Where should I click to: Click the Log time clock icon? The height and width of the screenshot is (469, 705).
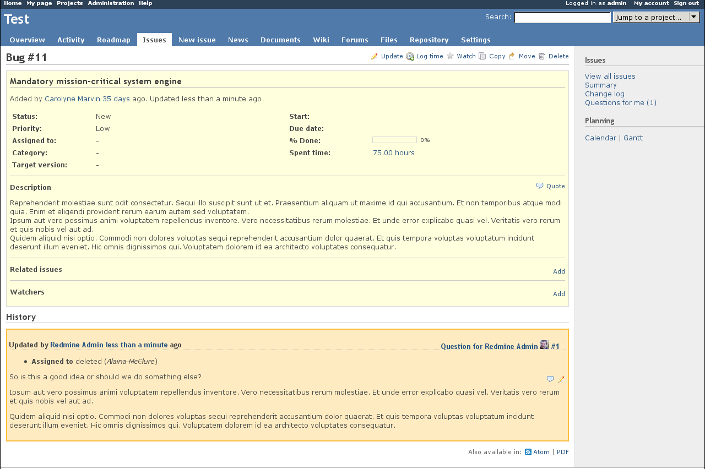(x=410, y=56)
